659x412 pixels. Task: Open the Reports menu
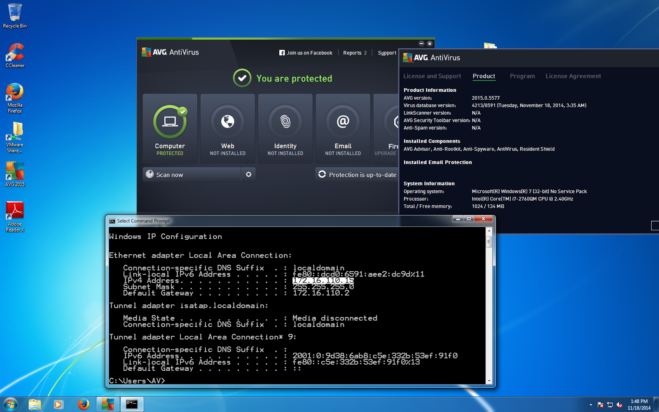355,53
